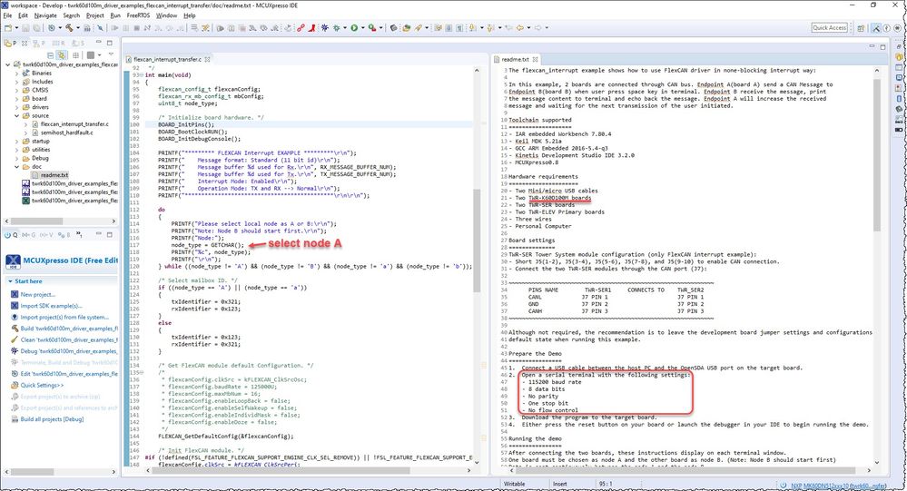The width and height of the screenshot is (907, 491).
Task: Click the New wizard icon in toolbar
Action: [8, 28]
